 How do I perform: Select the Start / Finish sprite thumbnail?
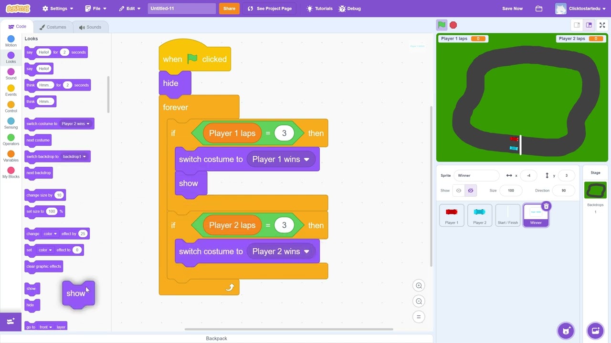click(x=508, y=215)
